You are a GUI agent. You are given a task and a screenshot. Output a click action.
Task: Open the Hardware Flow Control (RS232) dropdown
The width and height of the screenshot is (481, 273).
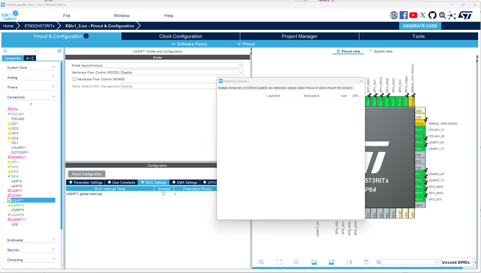[x=182, y=72]
